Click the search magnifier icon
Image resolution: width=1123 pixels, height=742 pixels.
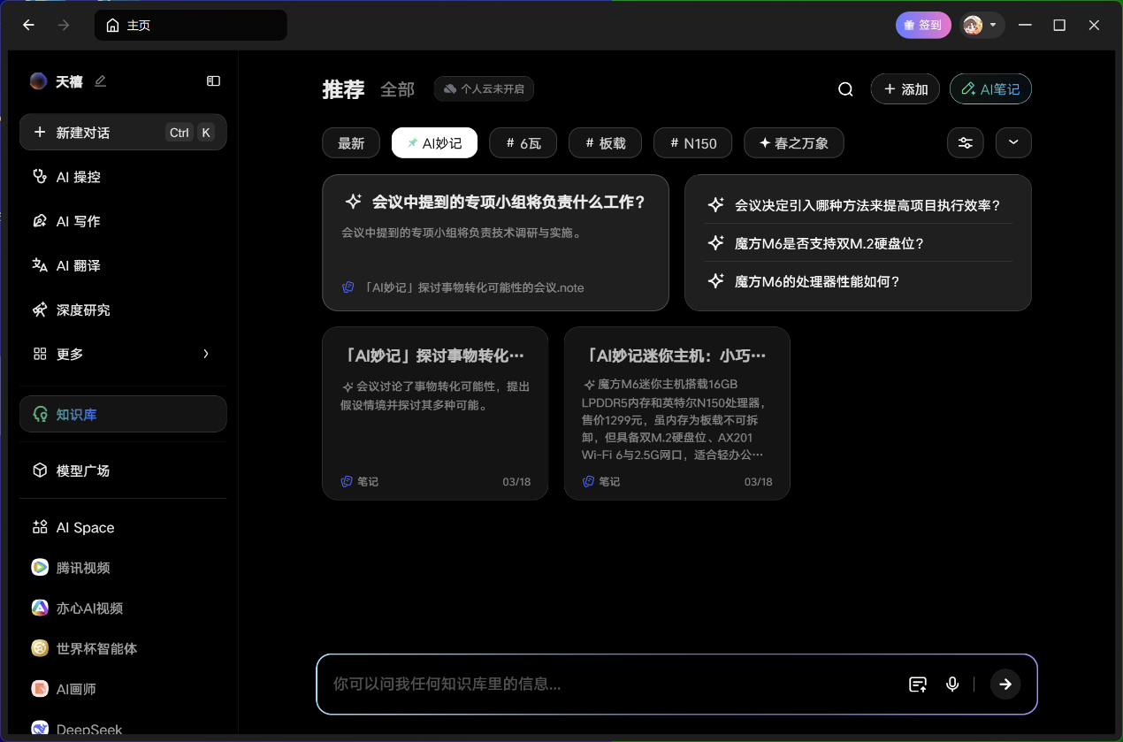844,88
